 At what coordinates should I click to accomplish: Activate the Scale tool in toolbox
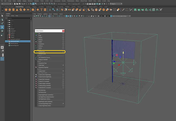coord(2,35)
